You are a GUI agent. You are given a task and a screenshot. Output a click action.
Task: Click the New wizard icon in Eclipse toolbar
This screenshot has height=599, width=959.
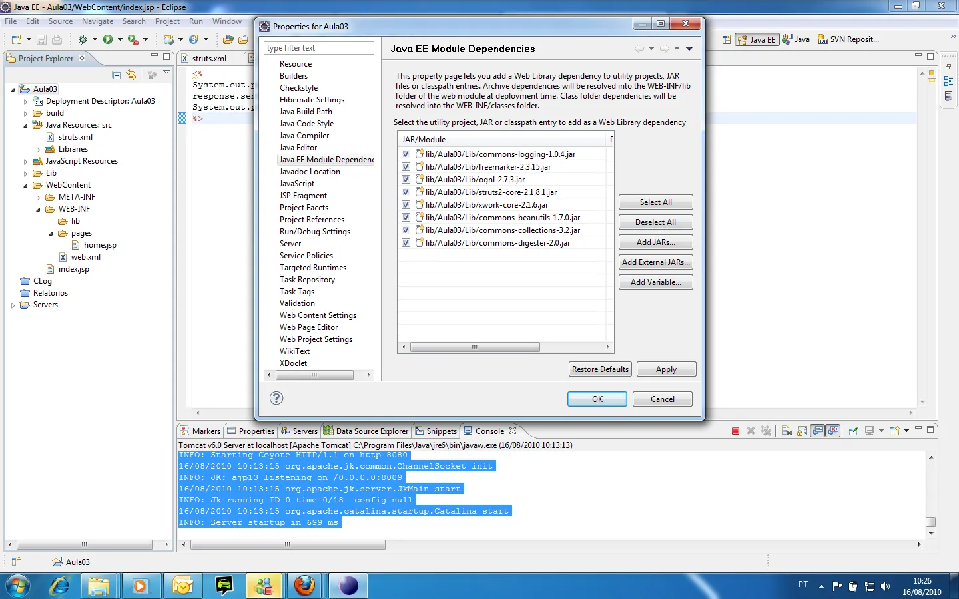pos(17,39)
